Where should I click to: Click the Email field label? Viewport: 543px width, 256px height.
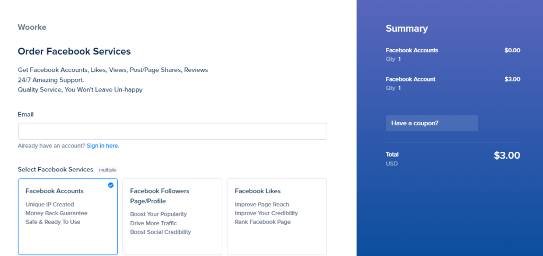25,114
